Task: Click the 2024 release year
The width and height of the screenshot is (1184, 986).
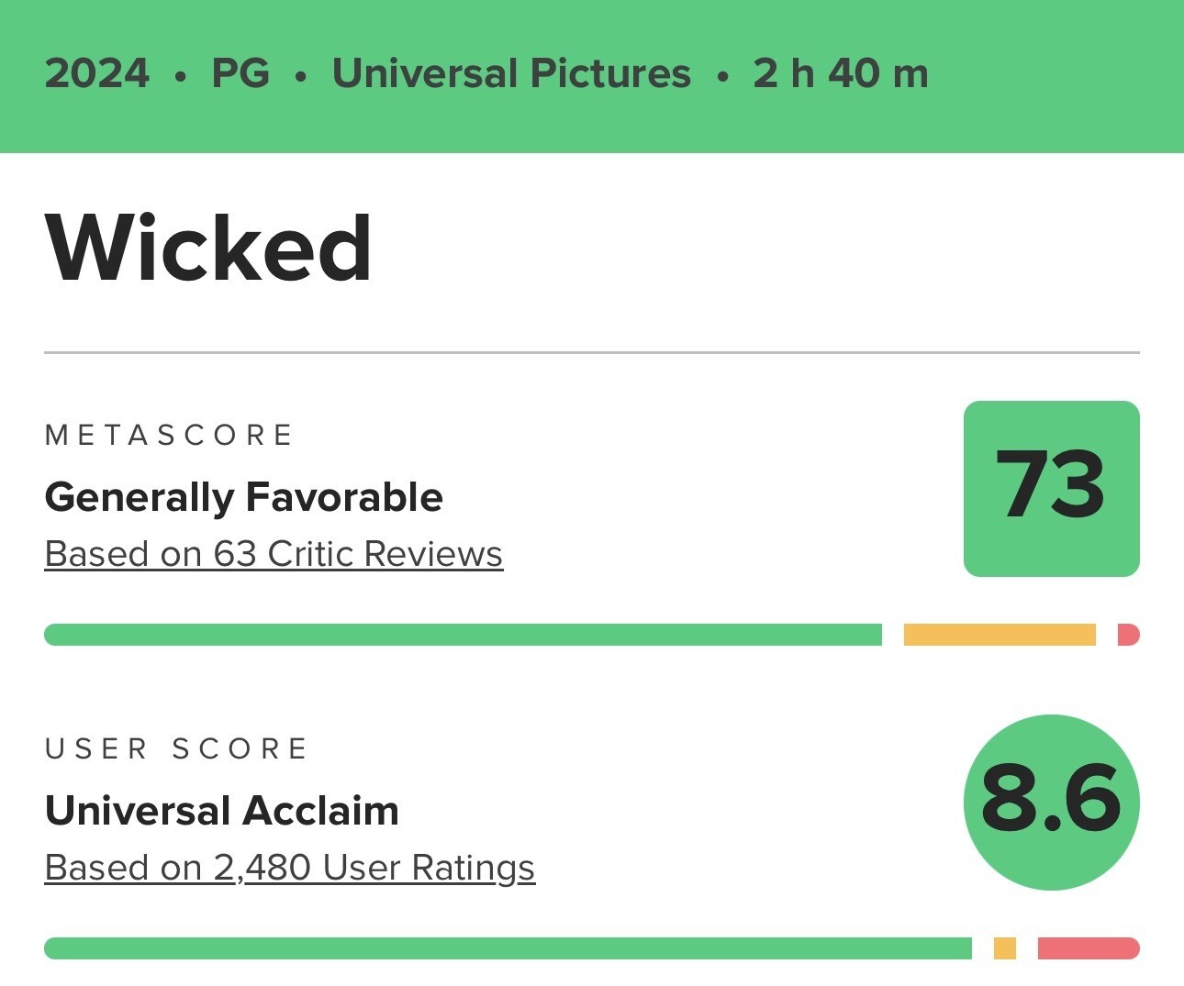Action: [96, 73]
